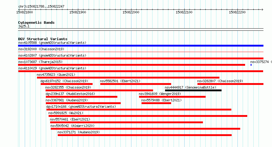Select the red nsv5582501 variant bar

pyautogui.click(x=136, y=84)
